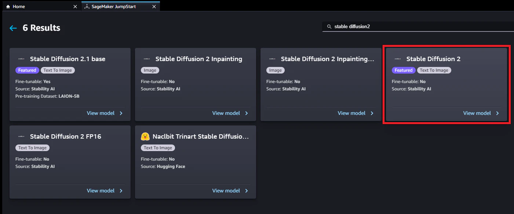Close the SageMaker JumpStart tab
This screenshot has height=214, width=514.
pos(154,7)
